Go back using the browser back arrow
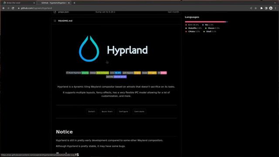Screen dimensions: 279x157 [3, 8]
